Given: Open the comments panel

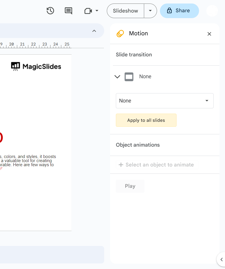Looking at the screenshot, I should coord(68,11).
